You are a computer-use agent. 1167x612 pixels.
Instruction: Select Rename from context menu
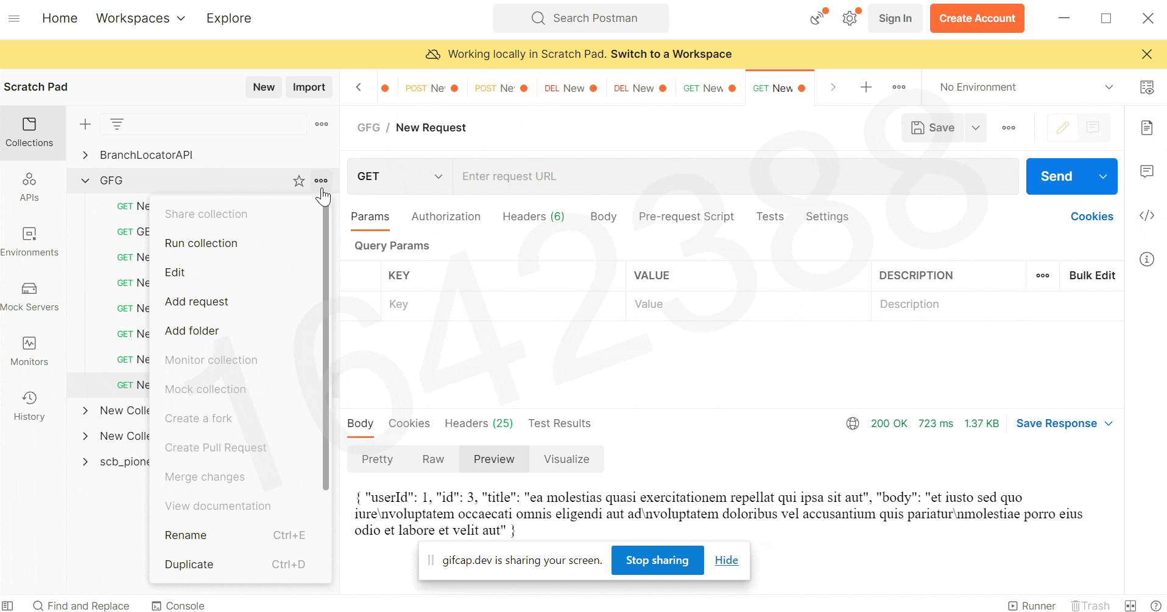point(236,535)
